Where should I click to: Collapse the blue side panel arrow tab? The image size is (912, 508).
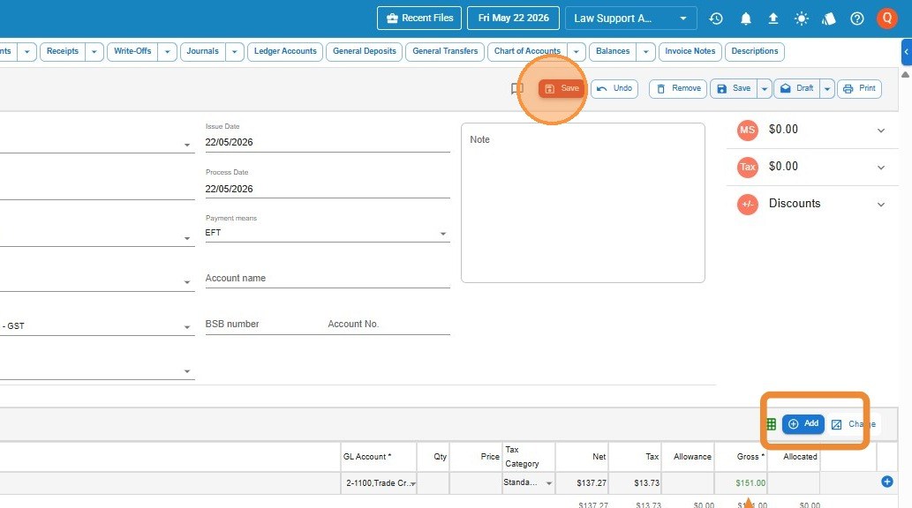(906, 52)
